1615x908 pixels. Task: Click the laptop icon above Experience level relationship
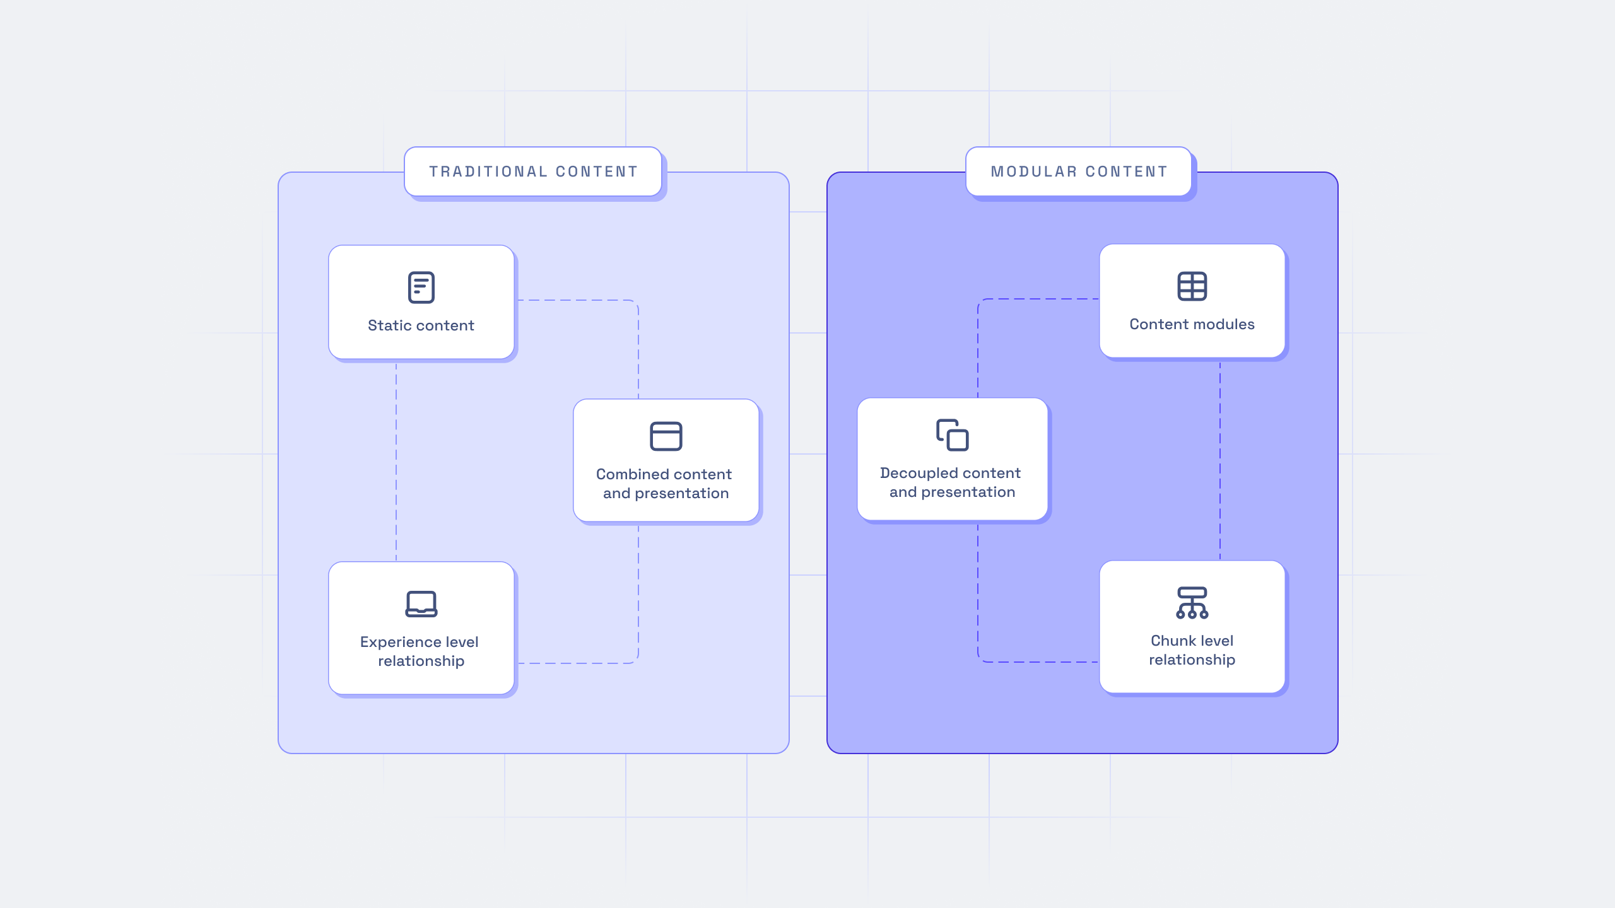pos(421,604)
